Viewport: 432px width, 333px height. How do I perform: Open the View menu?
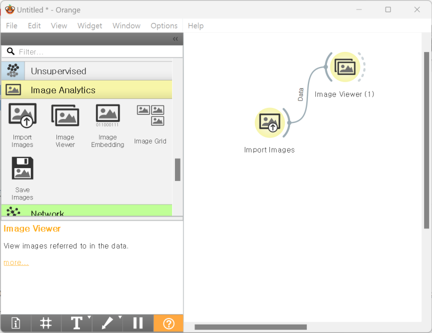coord(59,26)
